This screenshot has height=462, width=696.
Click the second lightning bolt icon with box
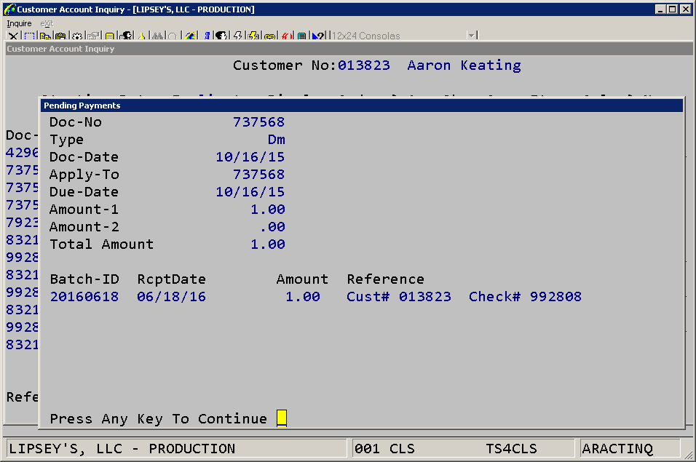tap(253, 36)
